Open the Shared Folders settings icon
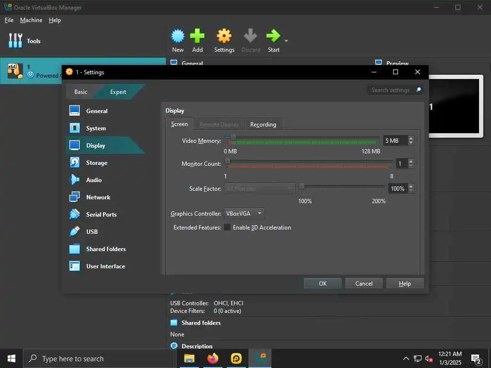 click(x=74, y=249)
